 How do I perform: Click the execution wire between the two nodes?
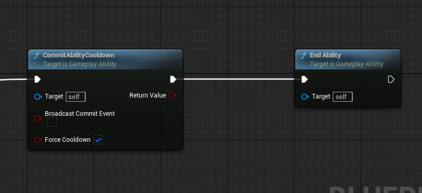point(239,79)
